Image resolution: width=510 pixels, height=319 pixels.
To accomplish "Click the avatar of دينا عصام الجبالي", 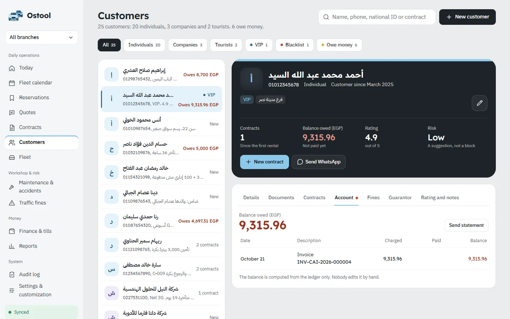I will click(112, 197).
